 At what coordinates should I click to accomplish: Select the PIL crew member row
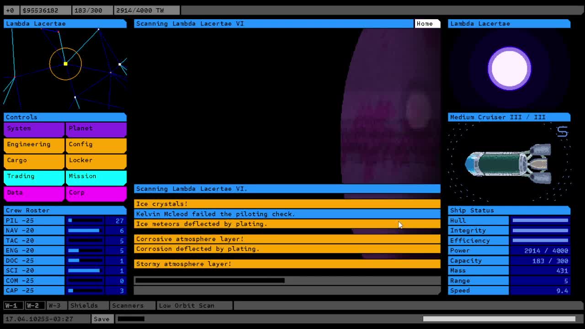tap(34, 220)
